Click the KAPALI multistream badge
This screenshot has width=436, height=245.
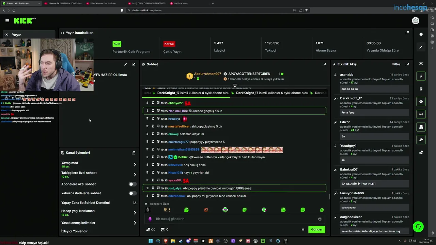169,44
